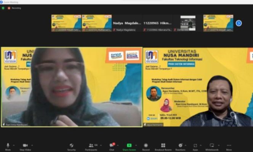Click the green encryption shield icon
This screenshot has width=253, height=152.
3,8
